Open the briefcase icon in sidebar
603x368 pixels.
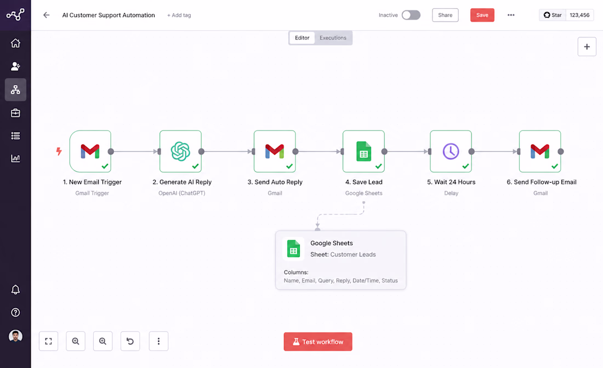(x=15, y=113)
